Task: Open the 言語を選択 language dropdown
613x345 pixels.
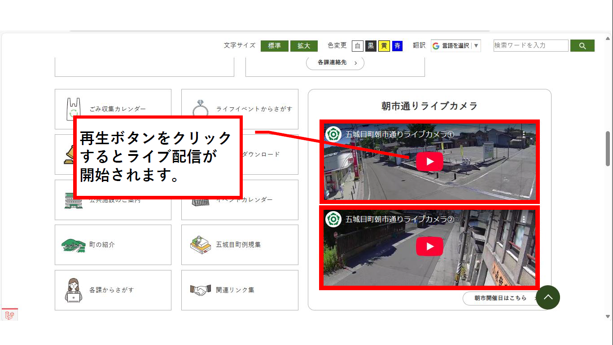Action: 456,46
